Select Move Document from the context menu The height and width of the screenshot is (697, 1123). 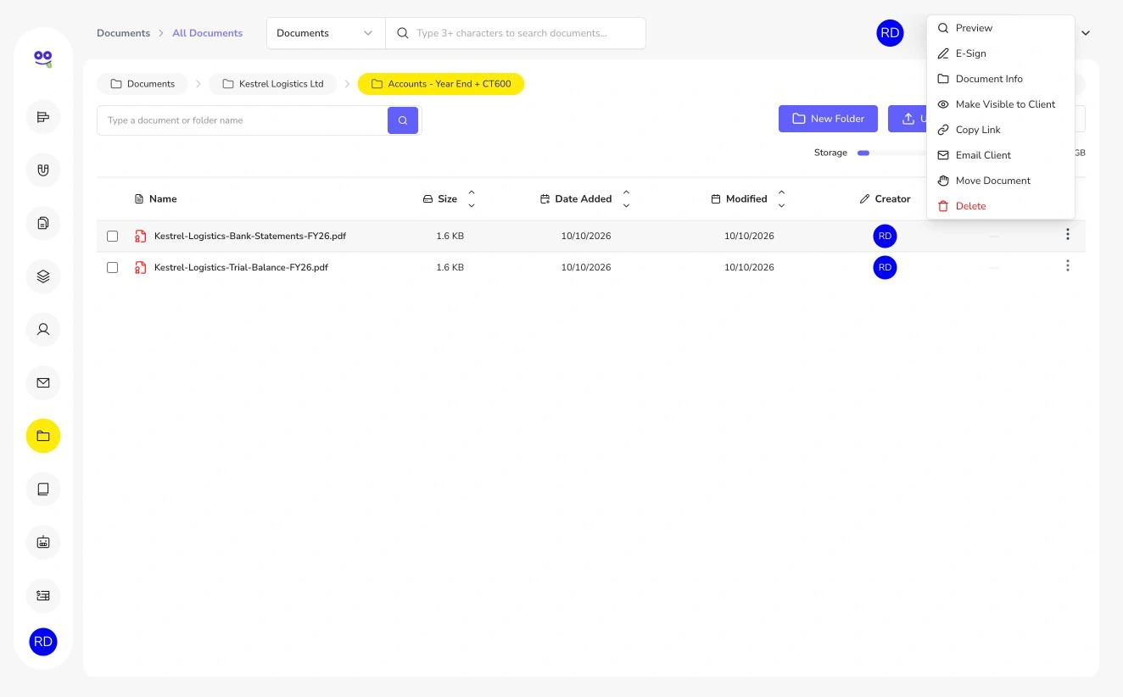click(1001, 181)
